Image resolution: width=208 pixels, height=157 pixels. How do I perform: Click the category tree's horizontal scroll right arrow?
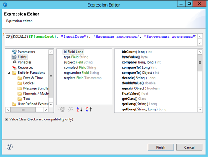(46, 110)
